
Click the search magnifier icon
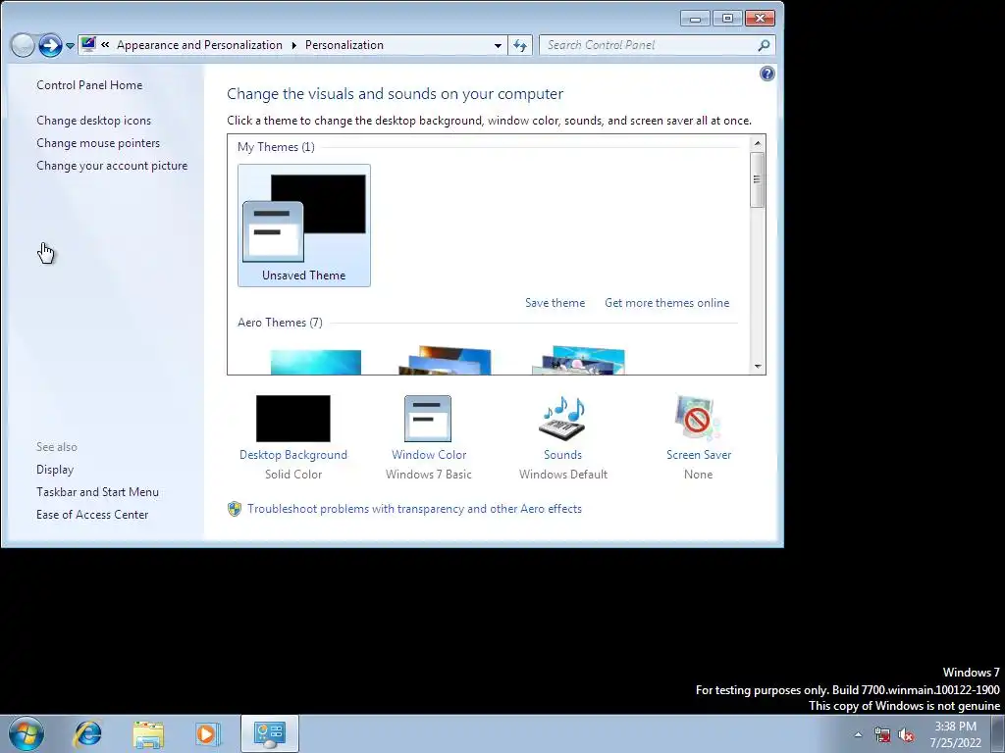[764, 45]
